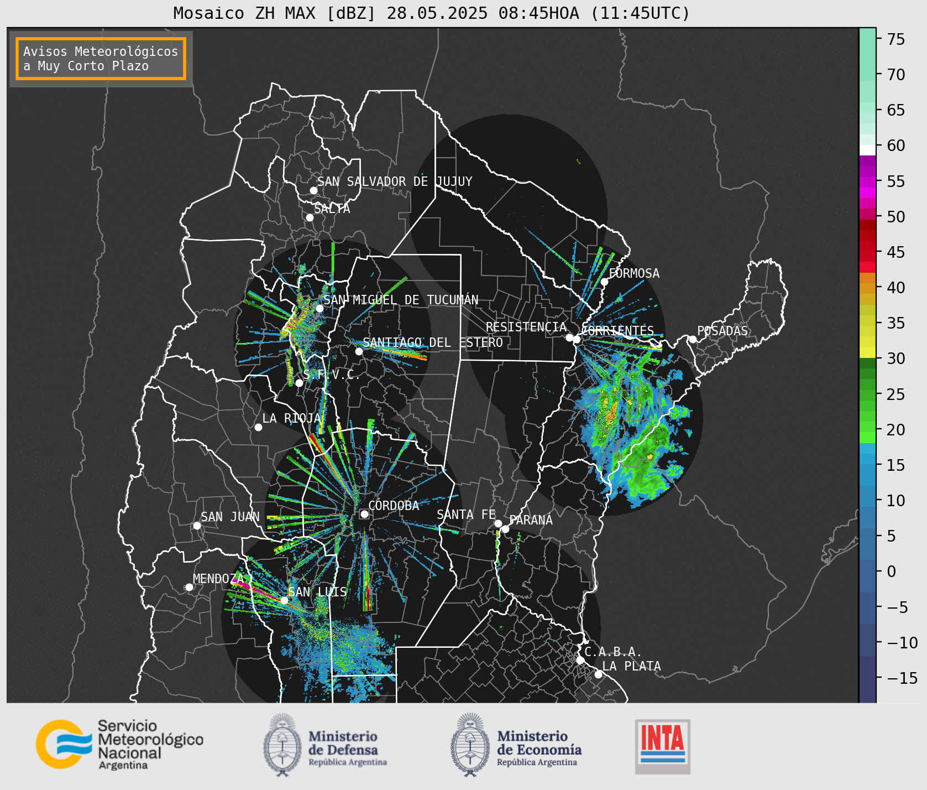The height and width of the screenshot is (790, 927).
Task: Click the 45 dBZ red swatch on colorbar
Action: pyautogui.click(x=867, y=256)
